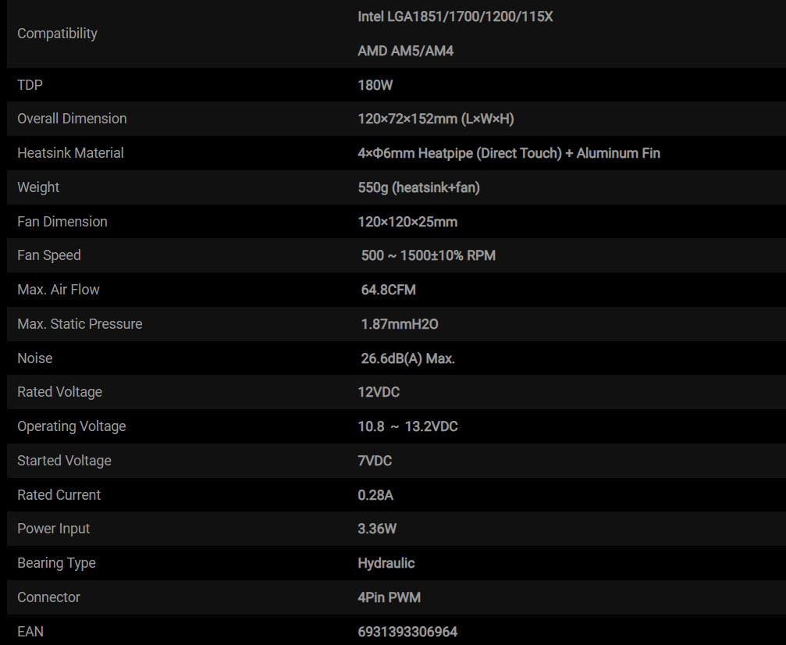Click the TDP 180W value

(375, 85)
